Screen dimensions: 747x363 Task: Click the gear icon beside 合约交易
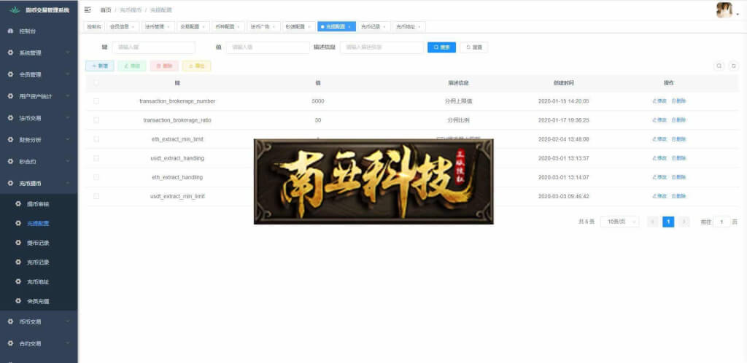pyautogui.click(x=10, y=343)
